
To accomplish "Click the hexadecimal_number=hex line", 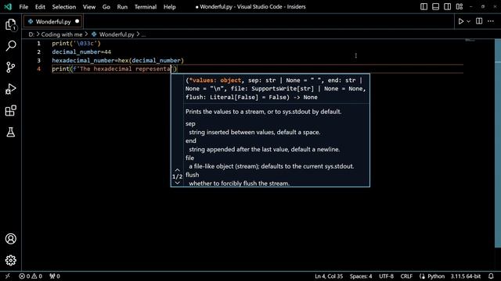I will click(x=118, y=61).
